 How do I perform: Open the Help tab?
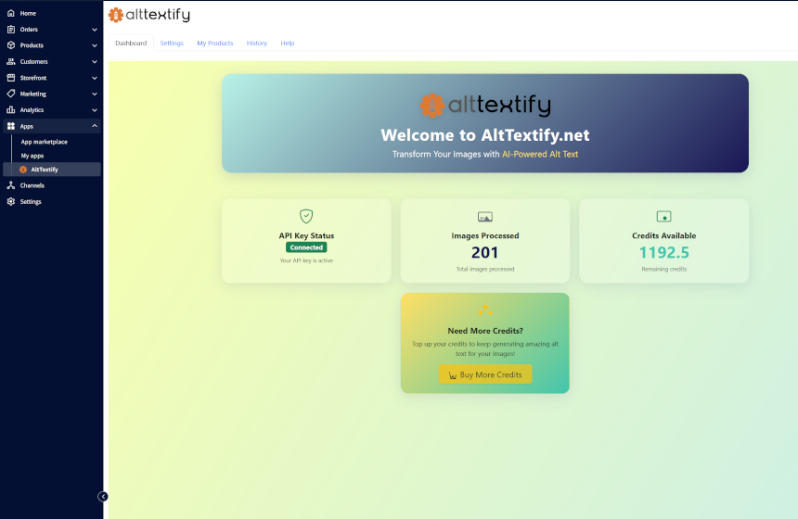pos(287,44)
